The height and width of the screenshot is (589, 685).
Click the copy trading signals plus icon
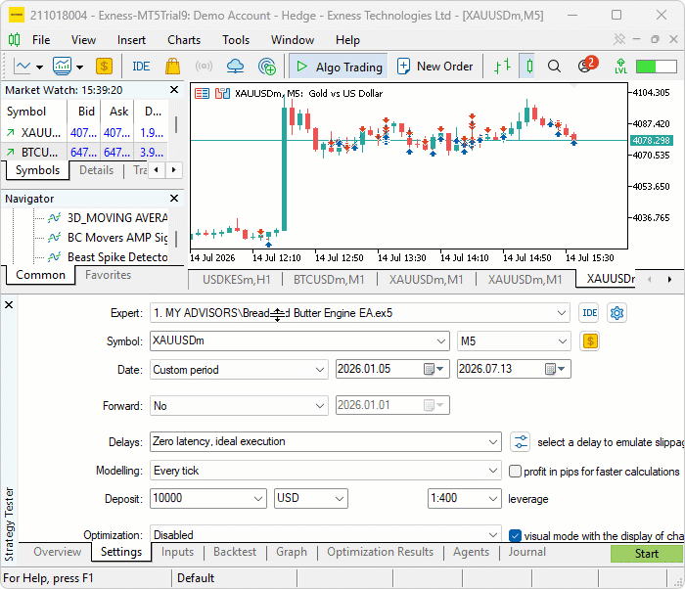pyautogui.click(x=267, y=67)
